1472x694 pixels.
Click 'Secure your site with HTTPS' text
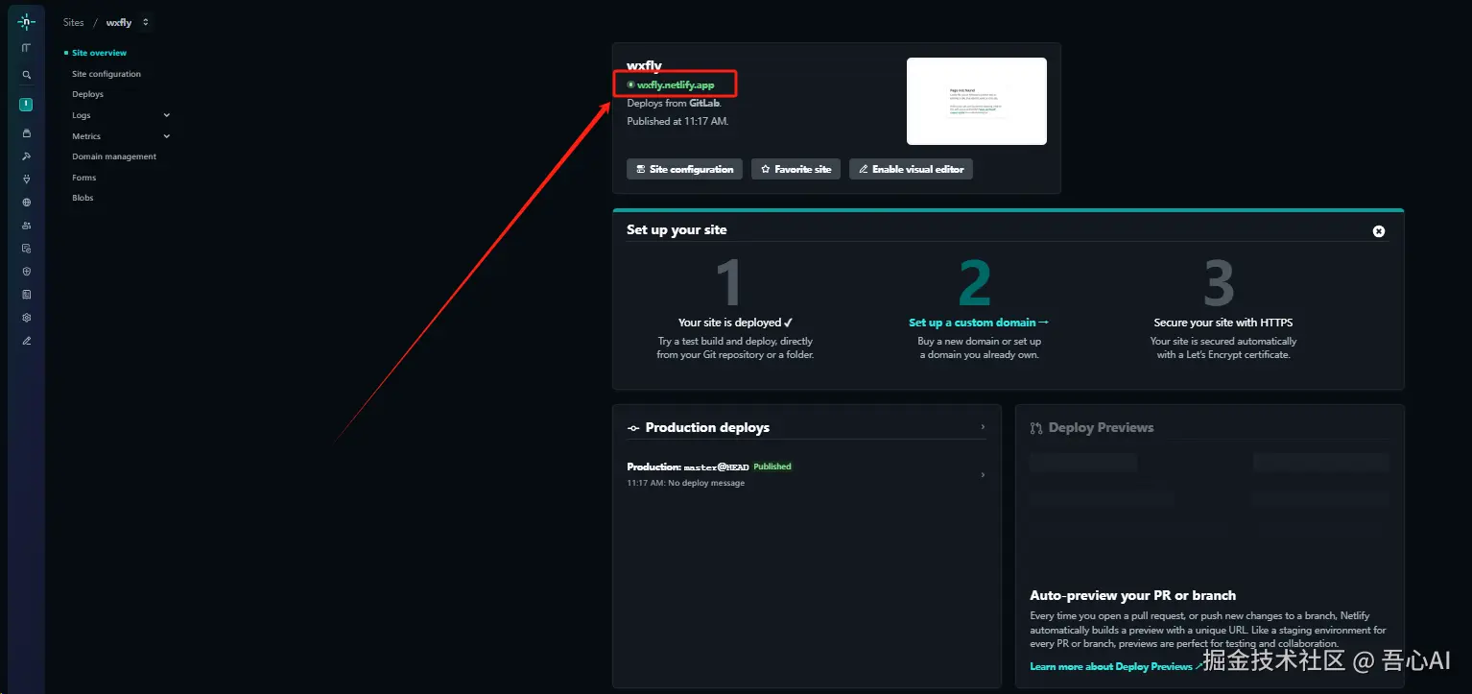coord(1223,323)
